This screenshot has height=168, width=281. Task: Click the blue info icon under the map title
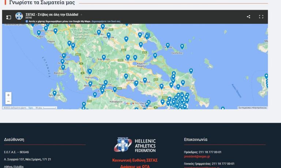click(x=27, y=21)
